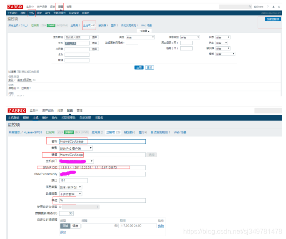286x239 pixels.
Task: Click the ZABBIX logo in the upper page
Action: [15, 7]
